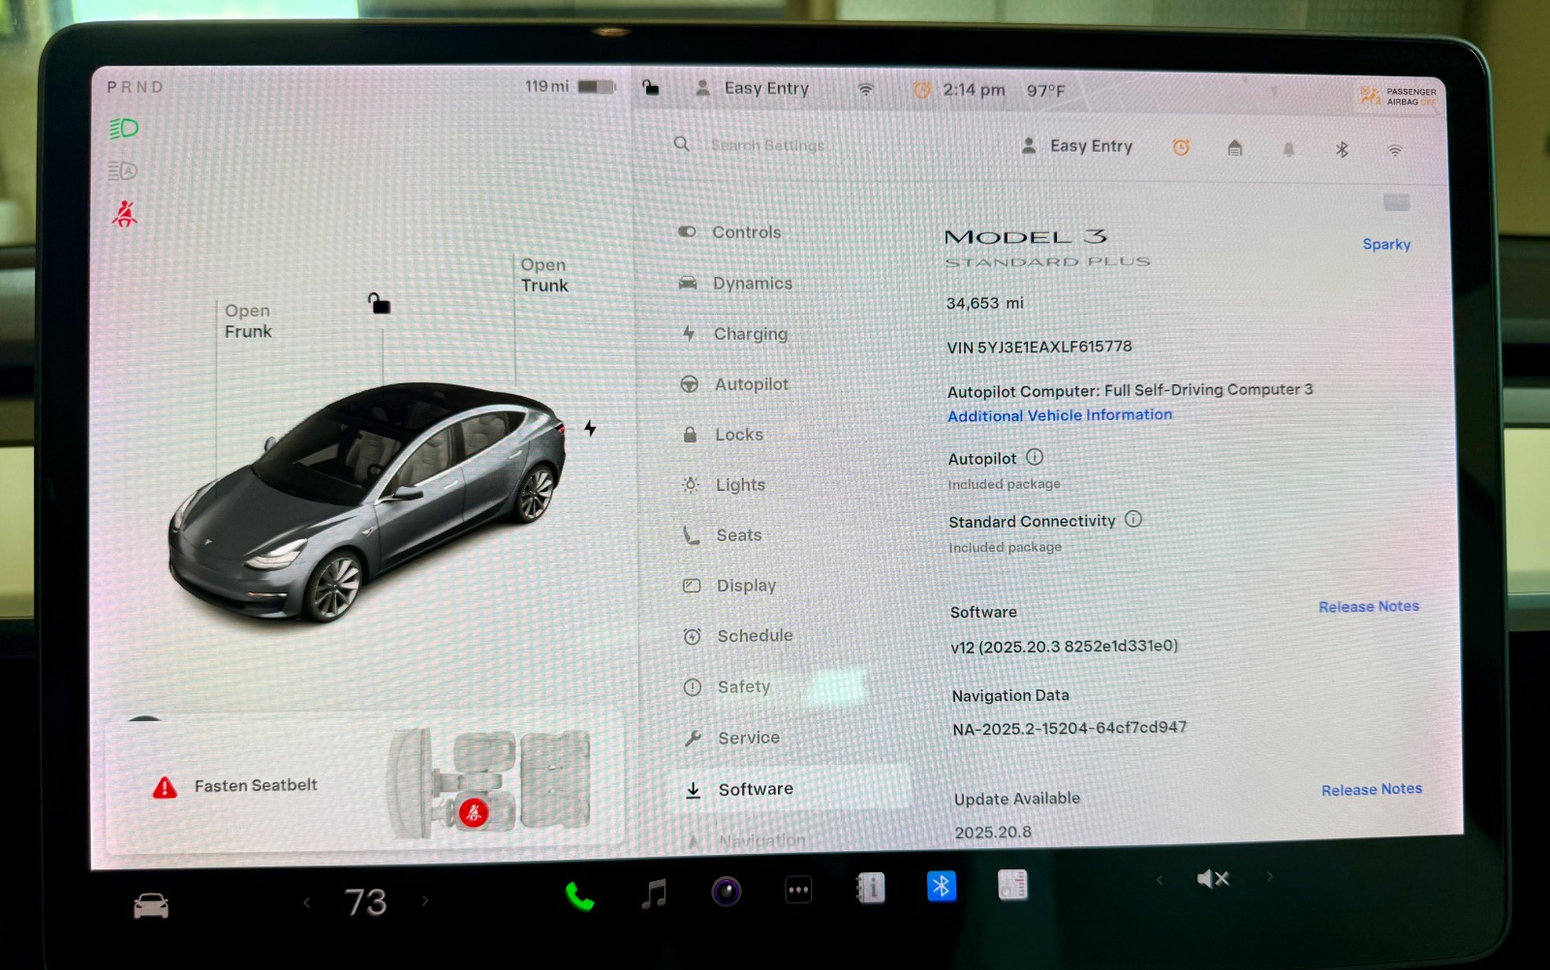Open the camera app in bottom bar
Screen dimensions: 1550x970
pos(727,891)
